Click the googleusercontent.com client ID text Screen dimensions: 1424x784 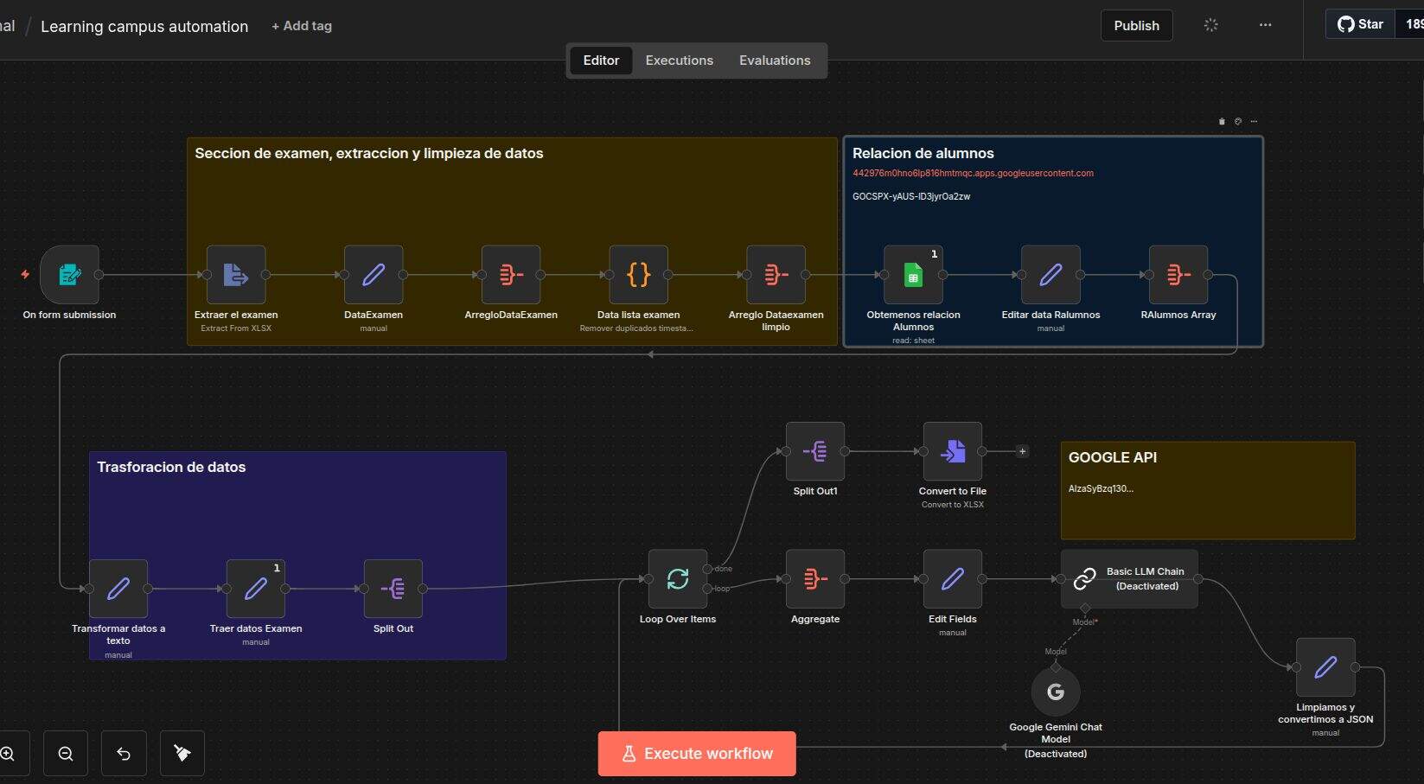[973, 174]
